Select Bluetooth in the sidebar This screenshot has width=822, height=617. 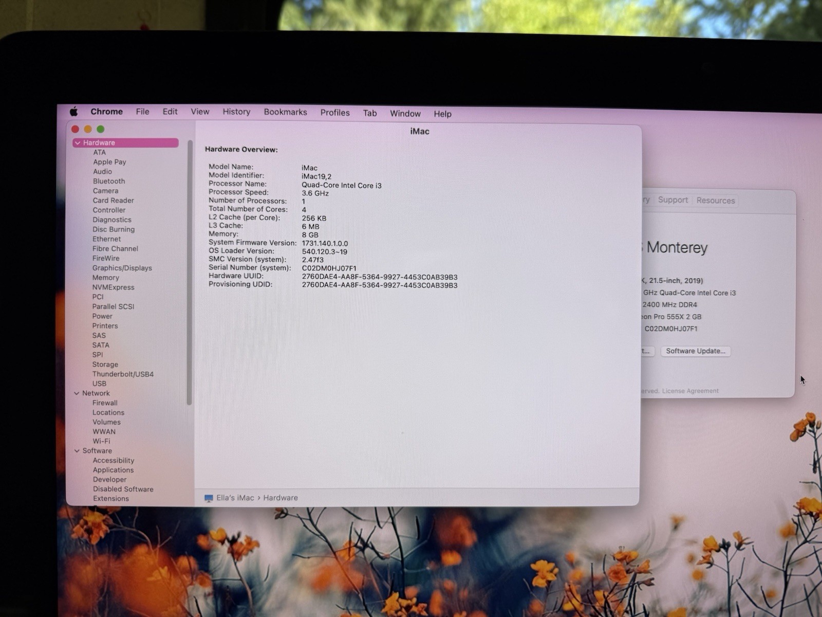109,182
